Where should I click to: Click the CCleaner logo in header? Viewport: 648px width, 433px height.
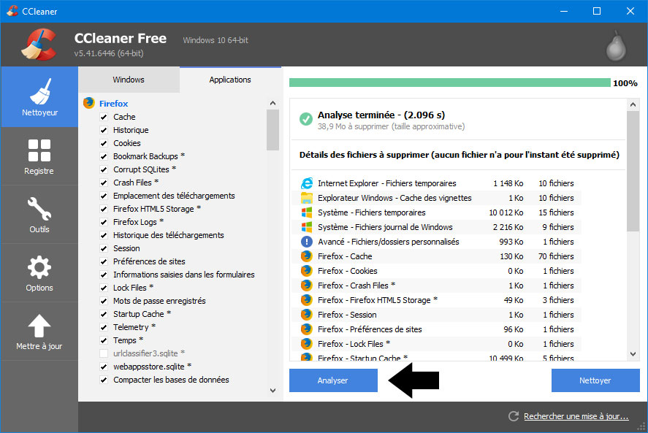[39, 45]
